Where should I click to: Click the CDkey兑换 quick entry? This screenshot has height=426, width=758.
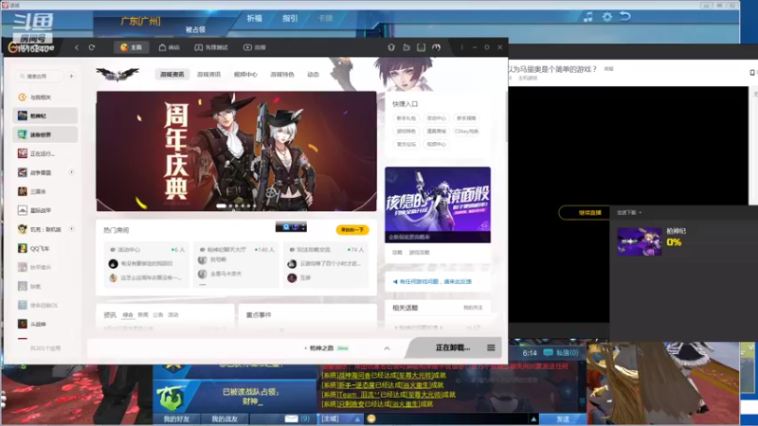tap(466, 132)
